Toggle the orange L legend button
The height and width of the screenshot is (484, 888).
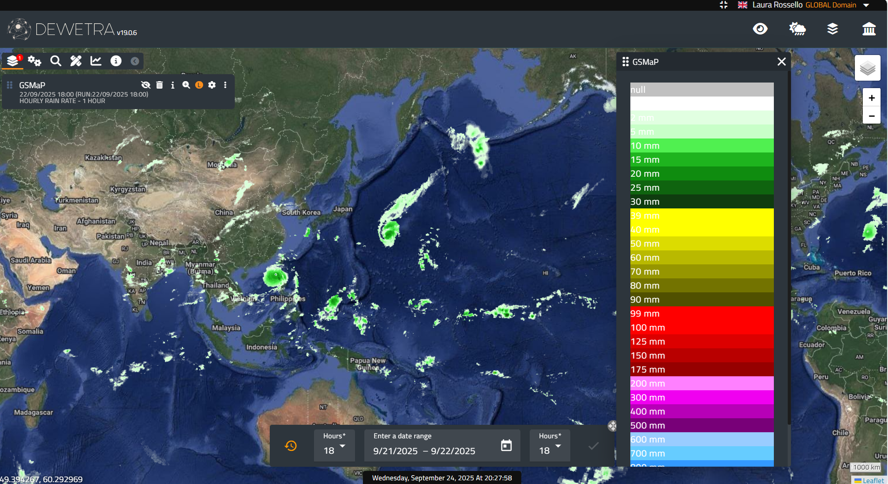(199, 85)
